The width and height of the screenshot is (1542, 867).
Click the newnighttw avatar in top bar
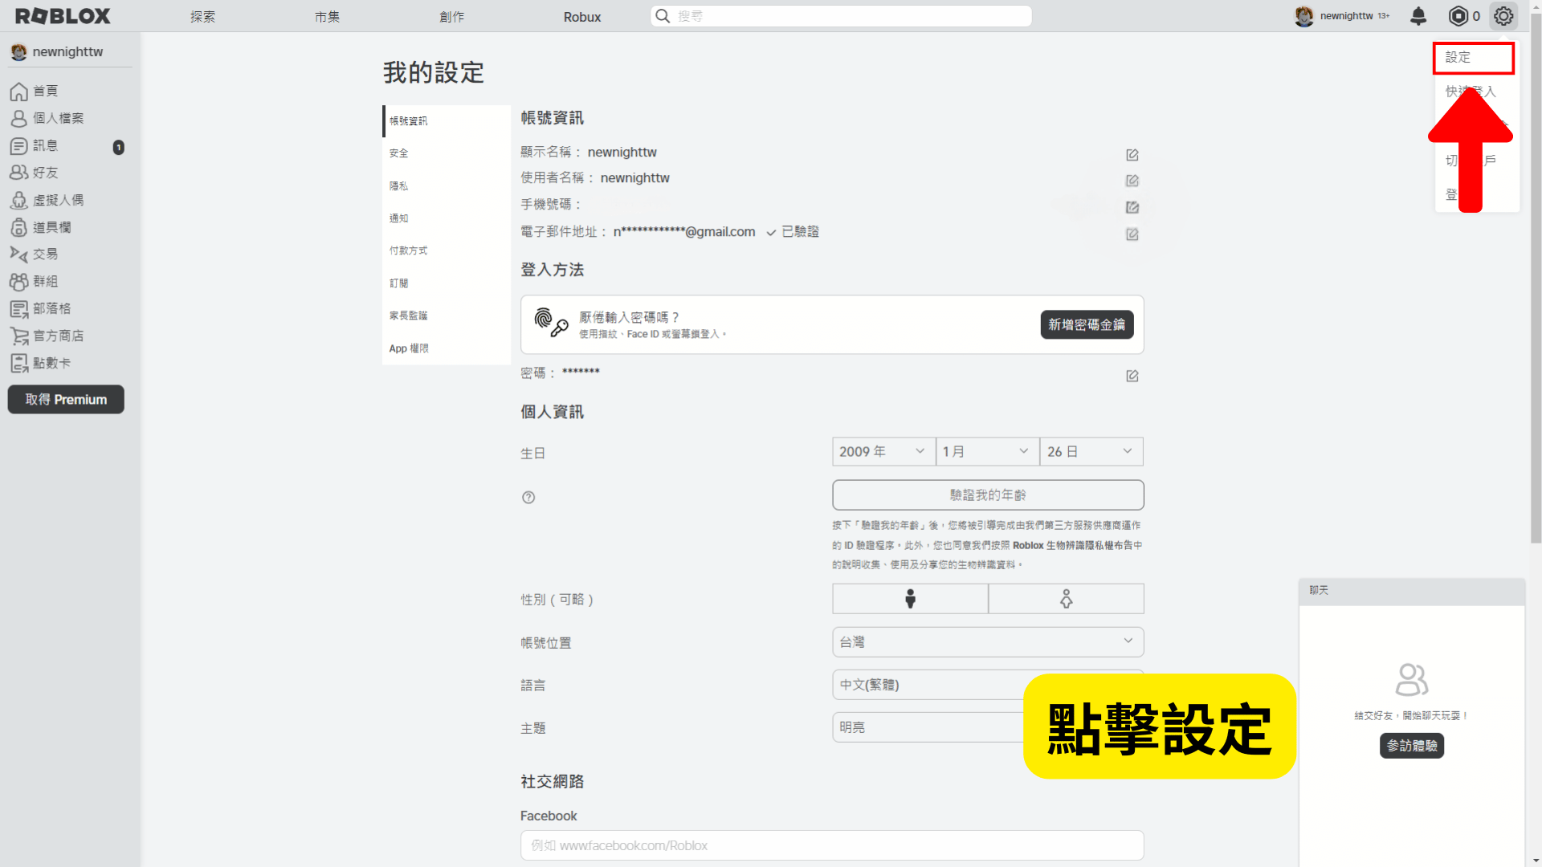coord(1303,16)
